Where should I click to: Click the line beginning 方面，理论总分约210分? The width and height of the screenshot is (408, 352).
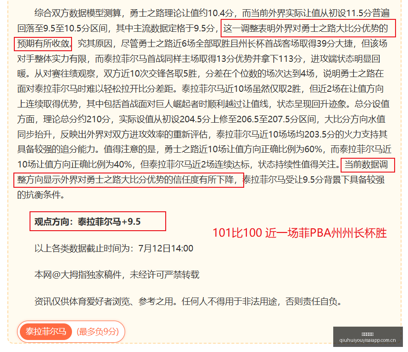click(x=201, y=119)
